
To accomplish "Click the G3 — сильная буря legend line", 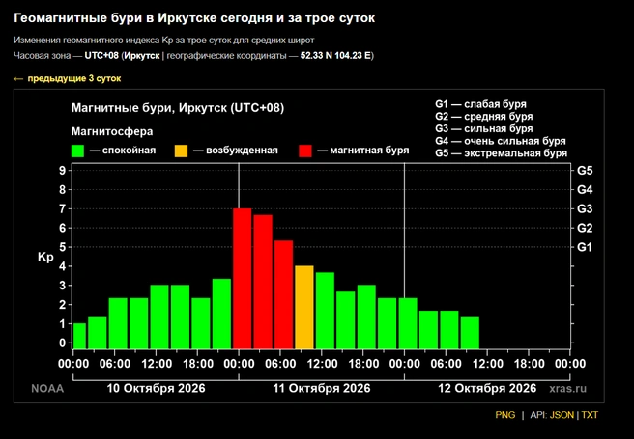I will (x=484, y=128).
